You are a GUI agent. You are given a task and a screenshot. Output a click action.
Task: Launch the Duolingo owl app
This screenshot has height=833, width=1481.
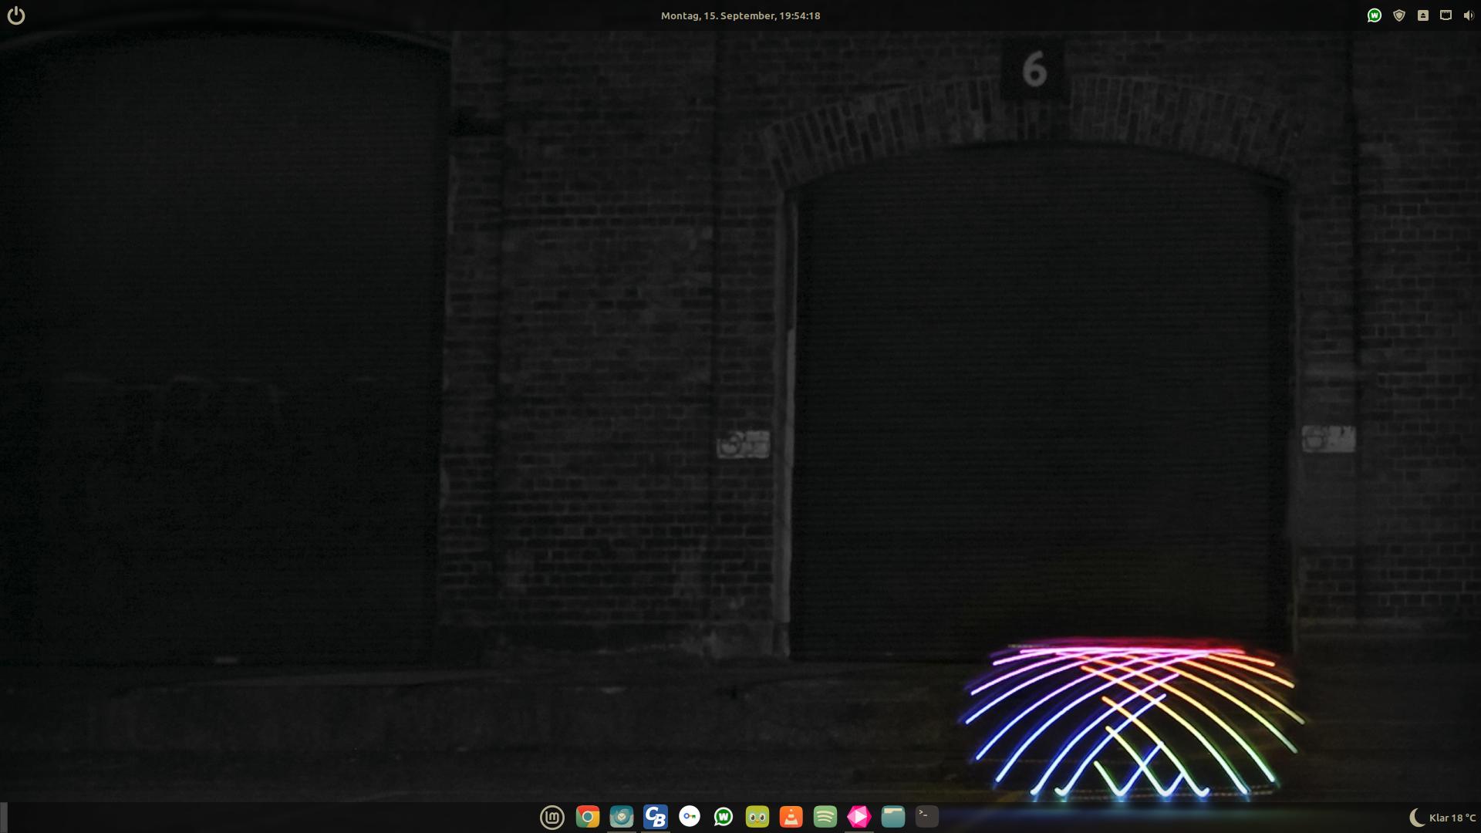pos(757,817)
